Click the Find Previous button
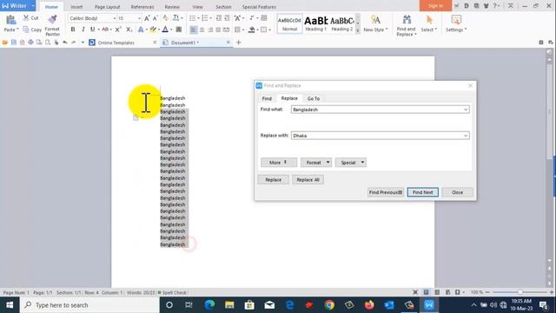This screenshot has height=313, width=556. [386, 192]
